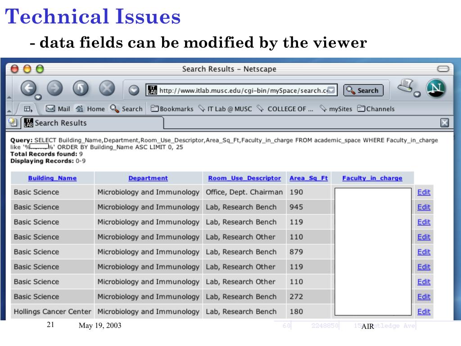
Task: Click the Search button next to URL bar
Action: (x=363, y=90)
